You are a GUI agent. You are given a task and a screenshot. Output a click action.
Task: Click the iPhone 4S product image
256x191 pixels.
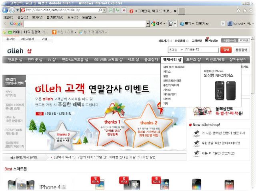21,185
